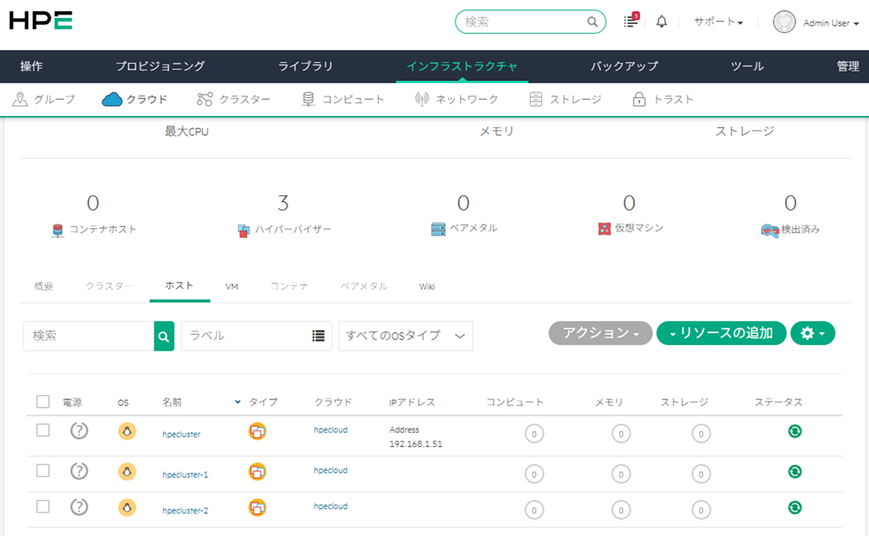Open the すべてのOSタイプ dropdown
869x536 pixels.
(x=405, y=336)
